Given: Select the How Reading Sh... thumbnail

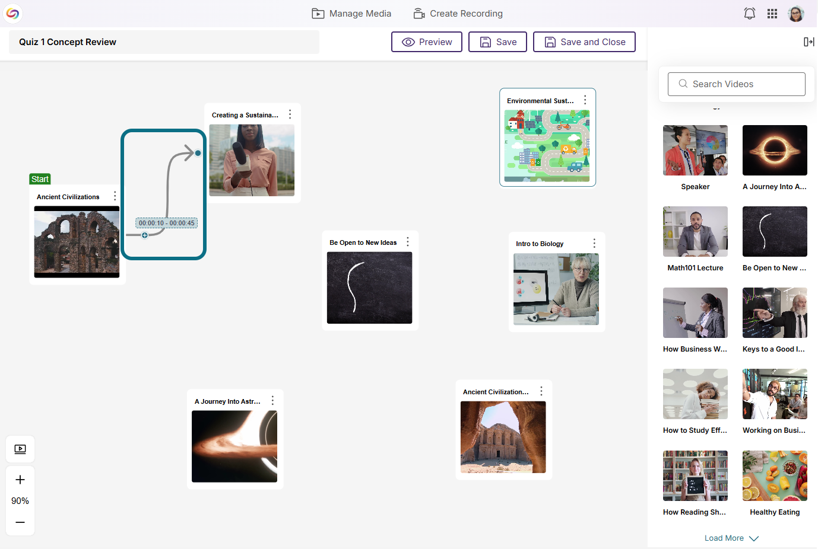Looking at the screenshot, I should click(x=695, y=475).
